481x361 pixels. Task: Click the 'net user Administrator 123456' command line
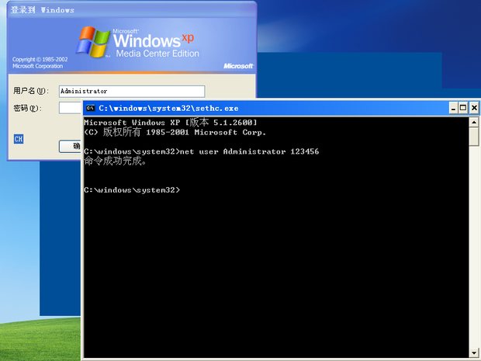pos(201,151)
